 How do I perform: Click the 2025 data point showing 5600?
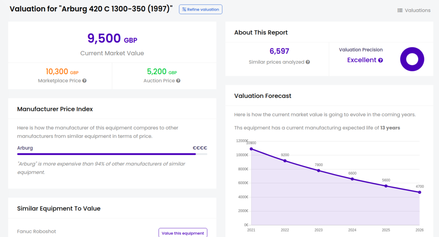point(386,186)
